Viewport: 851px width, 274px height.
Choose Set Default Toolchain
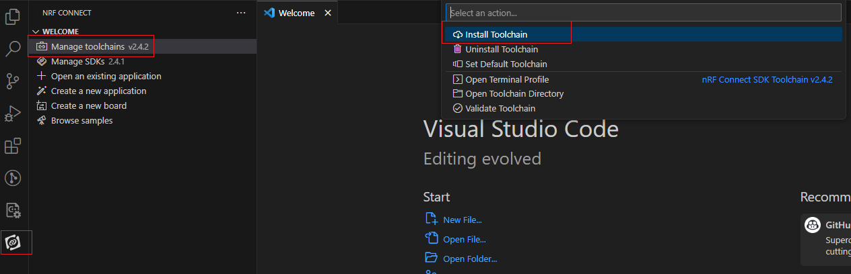(644, 64)
